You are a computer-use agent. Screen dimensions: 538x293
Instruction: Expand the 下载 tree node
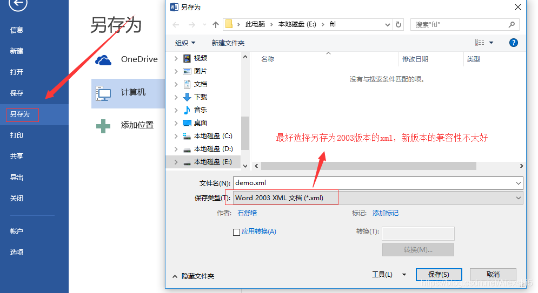coord(176,97)
